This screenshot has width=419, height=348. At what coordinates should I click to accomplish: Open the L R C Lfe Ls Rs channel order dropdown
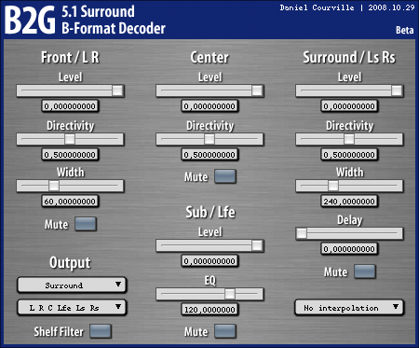click(72, 308)
